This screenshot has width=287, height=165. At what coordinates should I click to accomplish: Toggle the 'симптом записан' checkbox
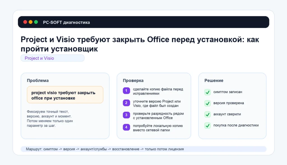pyautogui.click(x=208, y=92)
